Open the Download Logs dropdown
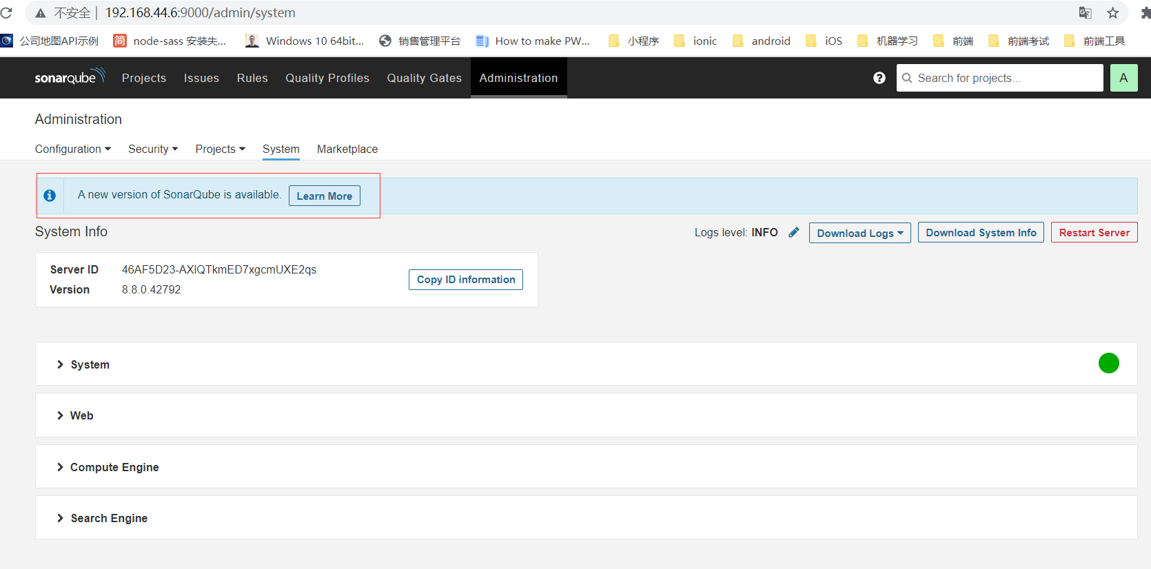This screenshot has width=1151, height=569. coord(859,233)
